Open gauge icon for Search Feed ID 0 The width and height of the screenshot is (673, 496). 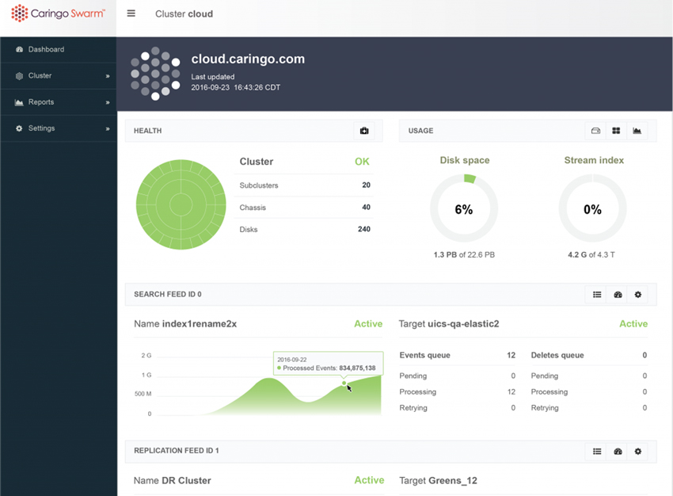tap(618, 295)
